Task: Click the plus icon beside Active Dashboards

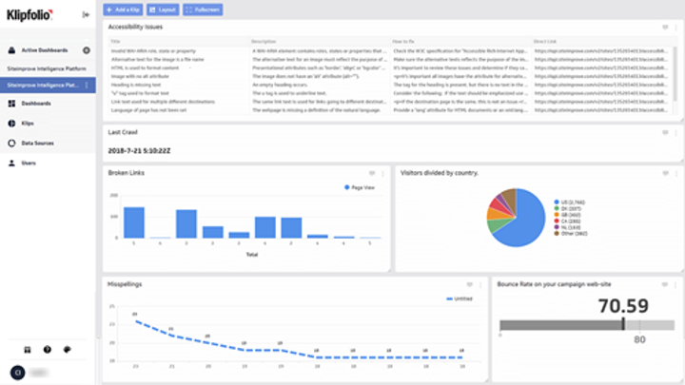Action: (87, 49)
